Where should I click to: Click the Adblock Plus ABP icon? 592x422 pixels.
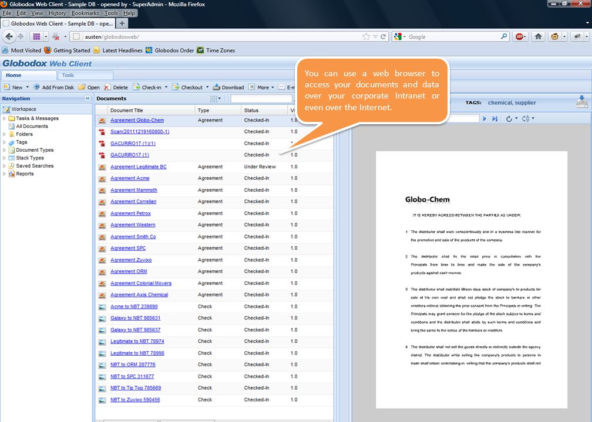point(520,36)
